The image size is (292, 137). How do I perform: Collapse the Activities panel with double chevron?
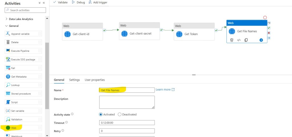pyautogui.click(x=44, y=3)
